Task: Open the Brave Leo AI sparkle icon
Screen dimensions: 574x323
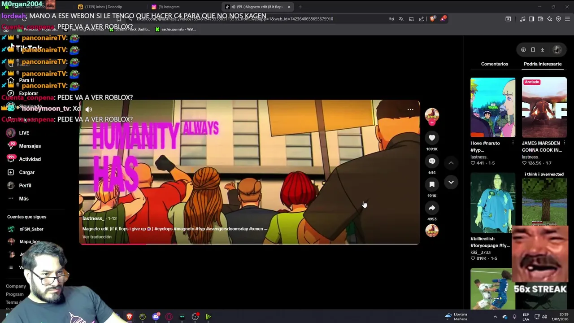Action: click(549, 19)
